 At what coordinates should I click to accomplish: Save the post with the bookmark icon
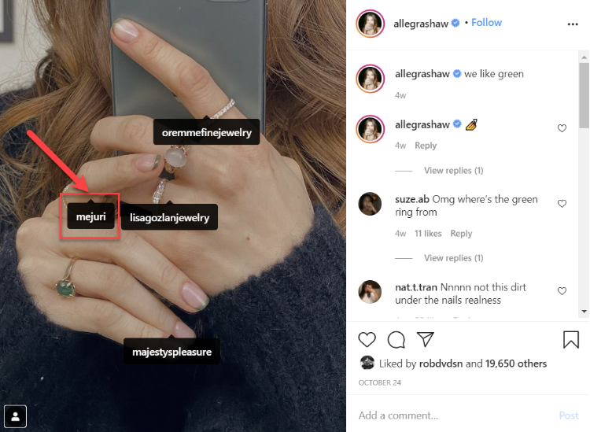click(x=571, y=339)
